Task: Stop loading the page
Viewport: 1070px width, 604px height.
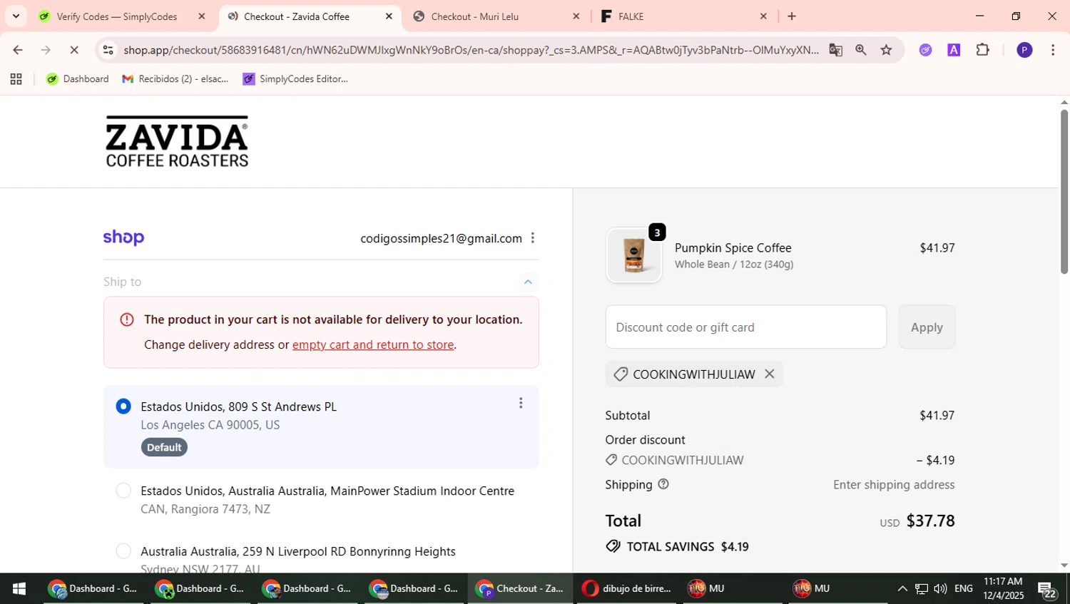Action: pyautogui.click(x=75, y=50)
